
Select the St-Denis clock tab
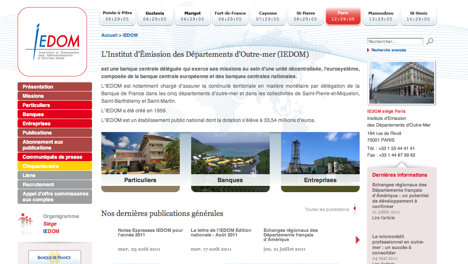tap(418, 16)
